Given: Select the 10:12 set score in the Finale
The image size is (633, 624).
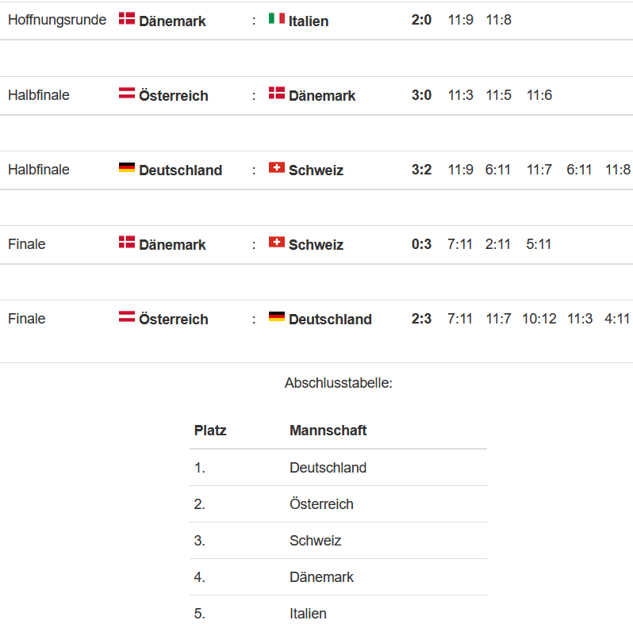Looking at the screenshot, I should click(x=539, y=319).
